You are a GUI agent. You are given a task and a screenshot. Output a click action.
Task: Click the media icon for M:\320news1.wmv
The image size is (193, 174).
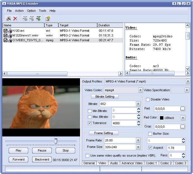click(10, 35)
